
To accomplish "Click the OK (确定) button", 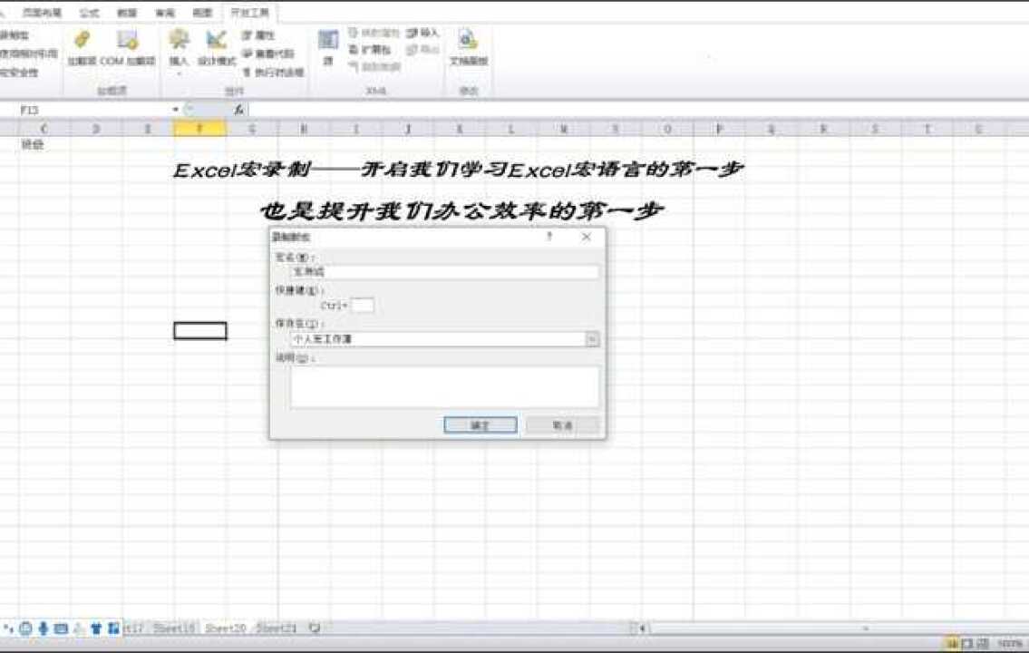I will pos(481,425).
